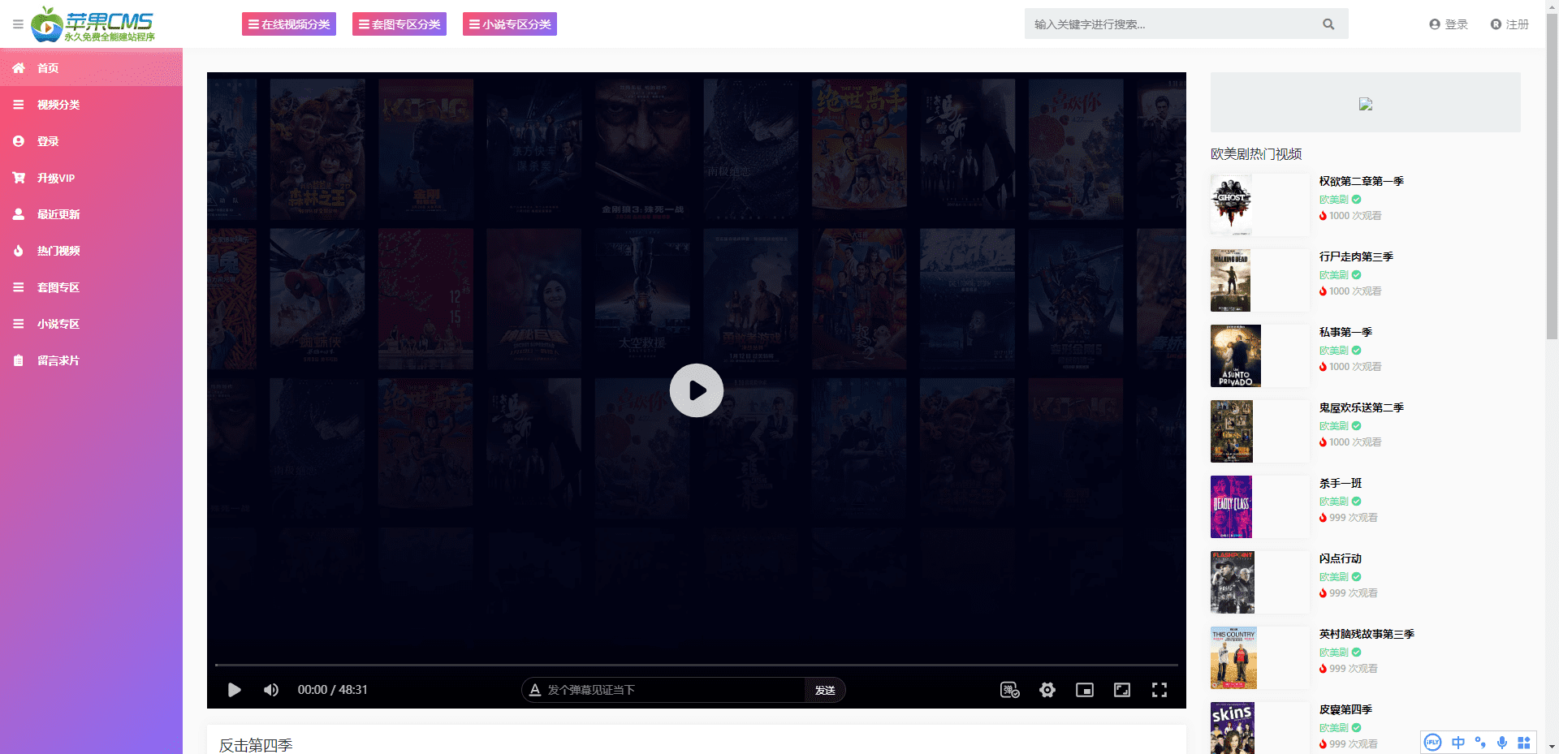Open 热门视频 in sidebar

[91, 251]
